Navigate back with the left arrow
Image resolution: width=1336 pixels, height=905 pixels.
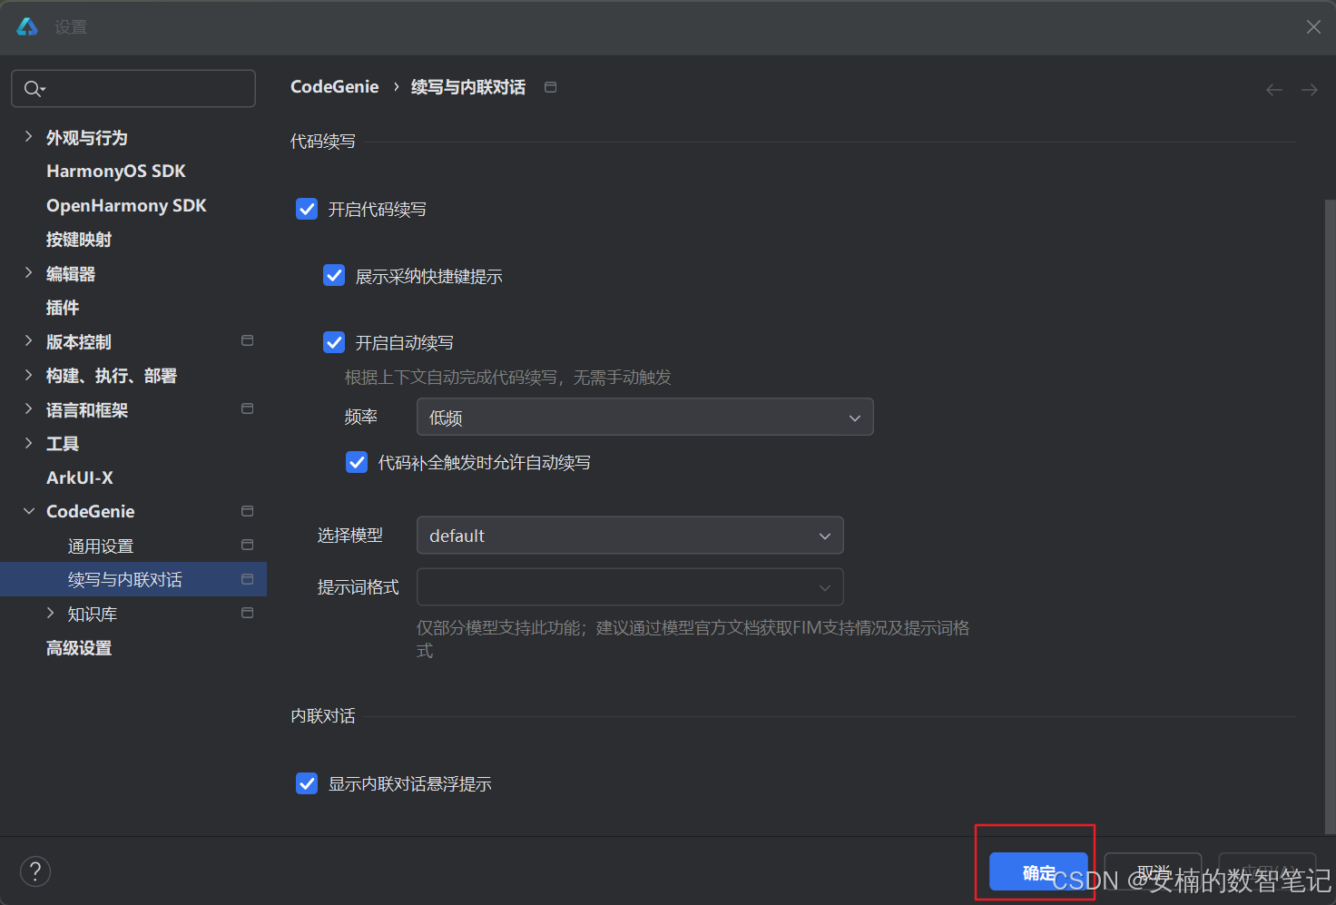[1274, 89]
